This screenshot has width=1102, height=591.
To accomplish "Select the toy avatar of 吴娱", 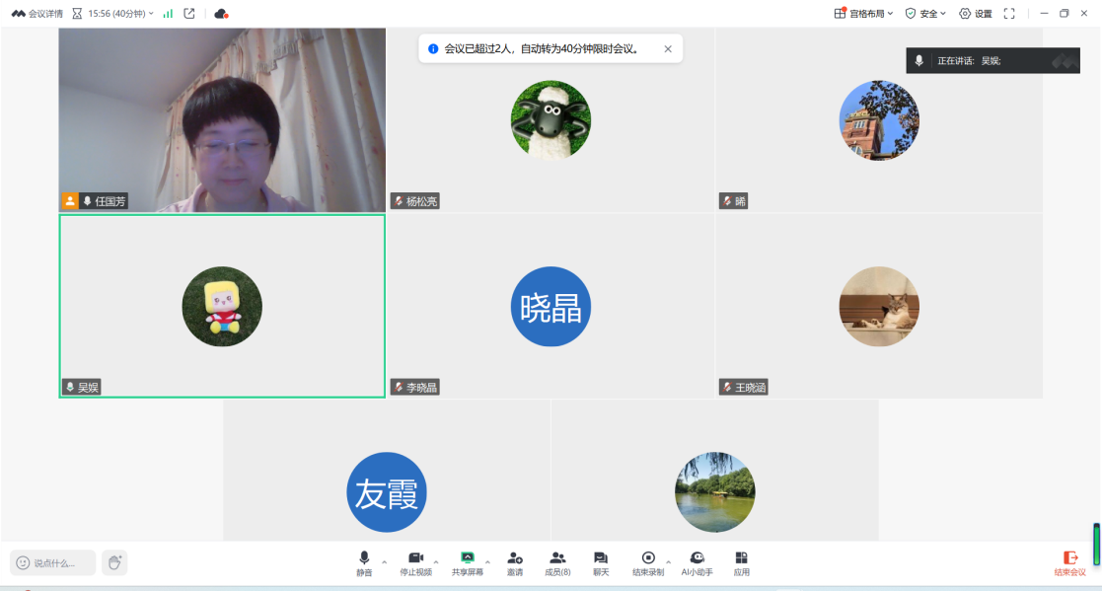I will [x=222, y=307].
